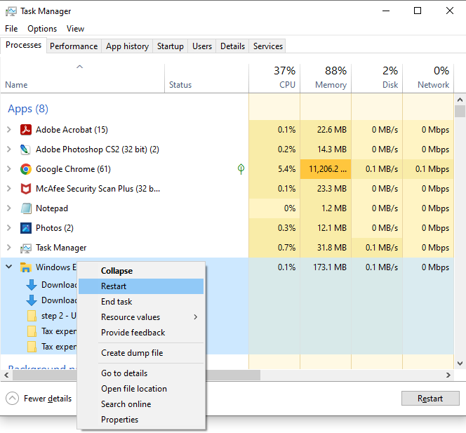This screenshot has height=433, width=466.
Task: Sort by the CPU column header
Action: tap(274, 79)
